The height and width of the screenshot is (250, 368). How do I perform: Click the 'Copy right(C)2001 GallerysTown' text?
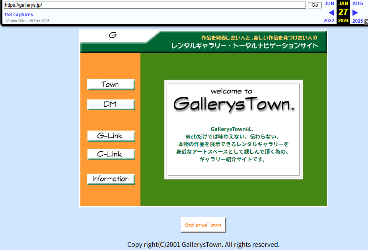(175, 244)
